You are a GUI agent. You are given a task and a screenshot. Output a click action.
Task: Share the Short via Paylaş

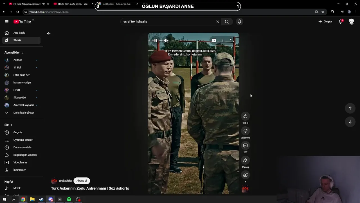(x=245, y=160)
